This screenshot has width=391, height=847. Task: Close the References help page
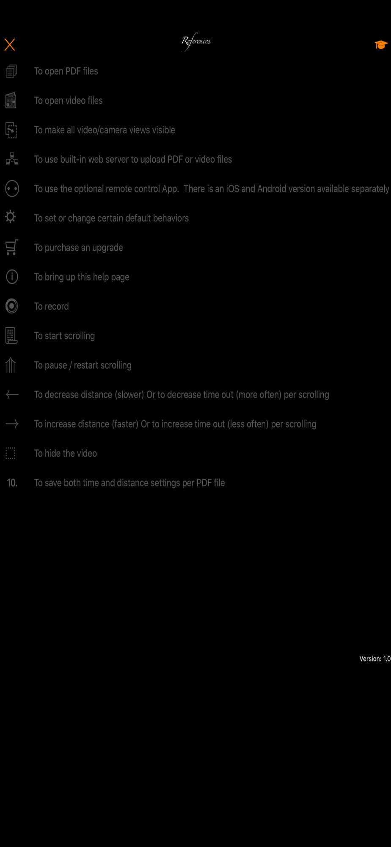[10, 44]
